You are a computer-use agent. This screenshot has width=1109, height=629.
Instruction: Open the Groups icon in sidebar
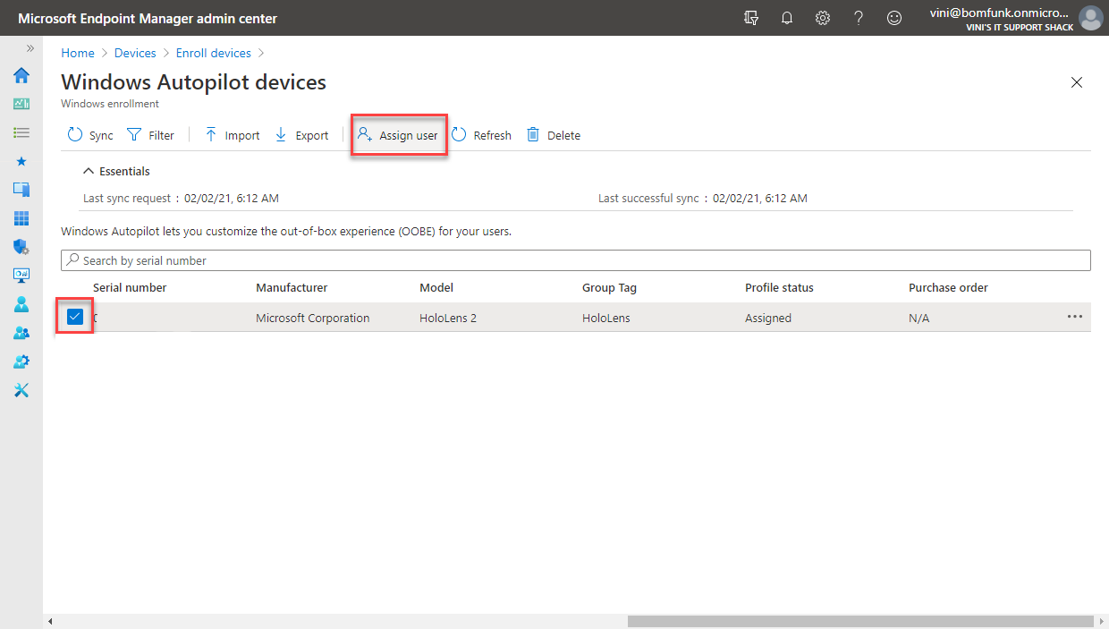(x=21, y=333)
